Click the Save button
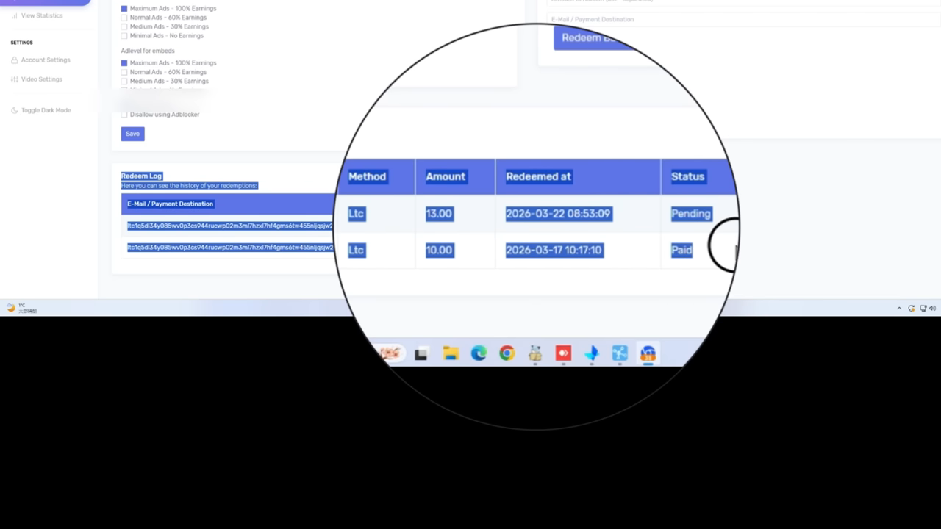This screenshot has width=941, height=529. coord(132,134)
